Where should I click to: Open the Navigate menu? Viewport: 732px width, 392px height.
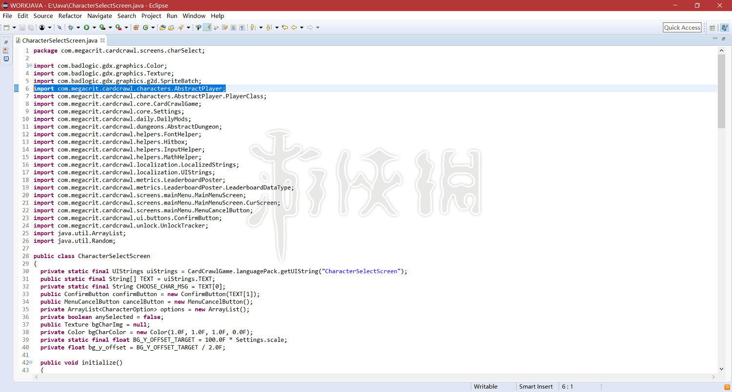100,16
